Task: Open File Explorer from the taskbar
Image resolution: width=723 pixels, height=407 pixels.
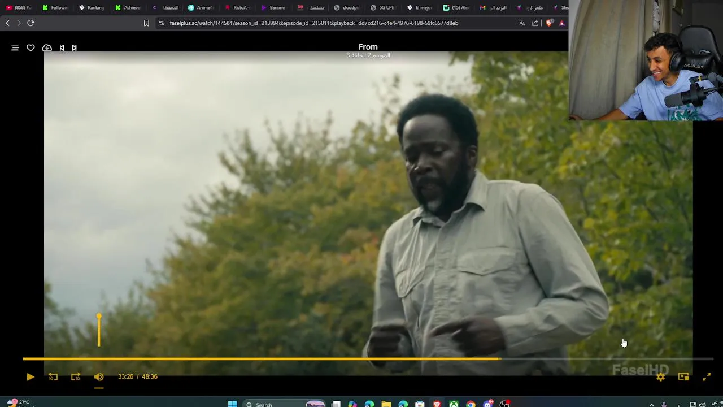Action: point(386,404)
